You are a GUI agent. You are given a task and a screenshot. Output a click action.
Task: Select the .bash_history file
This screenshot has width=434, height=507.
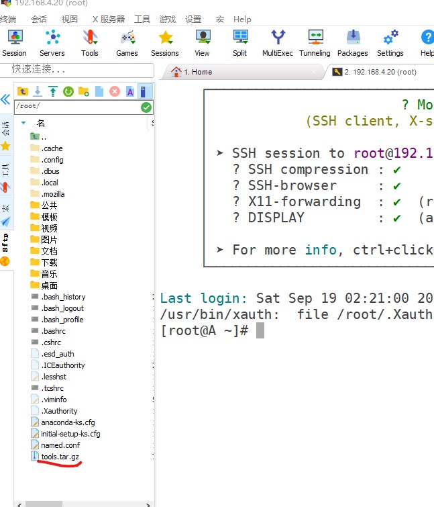coord(58,297)
